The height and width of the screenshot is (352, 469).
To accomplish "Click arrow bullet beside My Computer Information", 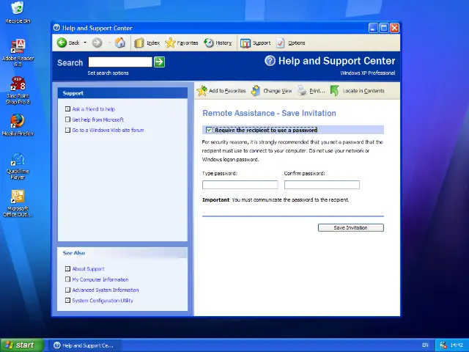I will coord(67,279).
